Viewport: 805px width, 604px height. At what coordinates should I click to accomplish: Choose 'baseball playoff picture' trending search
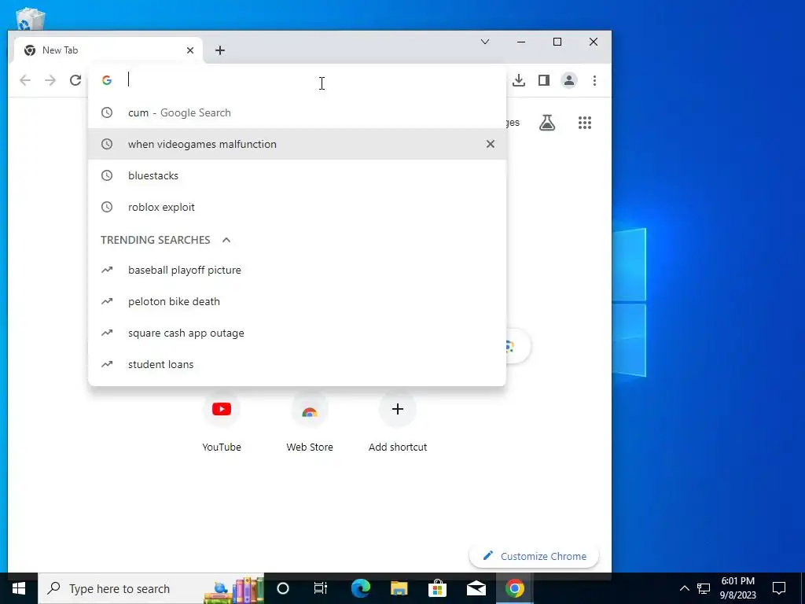296,271
